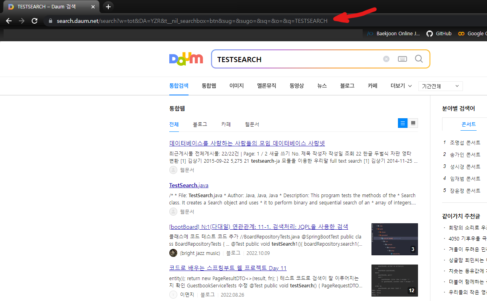
Task: Expand the 더보기 menu
Action: click(401, 86)
